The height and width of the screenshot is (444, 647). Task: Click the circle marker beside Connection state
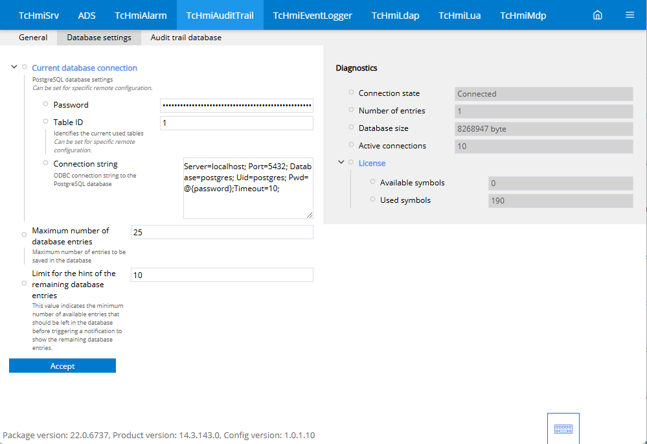pos(351,92)
